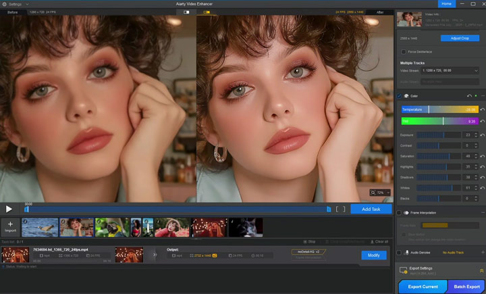Reset the Tint value

pos(482,121)
